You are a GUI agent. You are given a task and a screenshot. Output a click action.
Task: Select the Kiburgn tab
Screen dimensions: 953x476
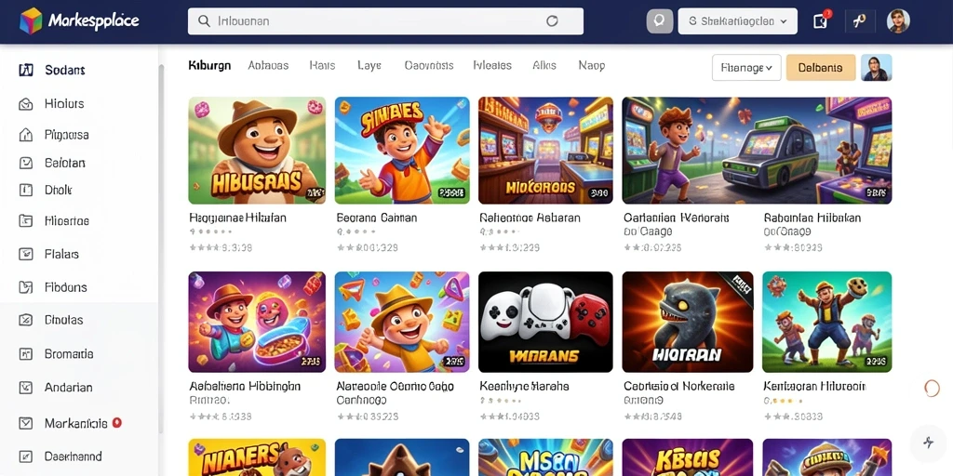click(x=209, y=66)
